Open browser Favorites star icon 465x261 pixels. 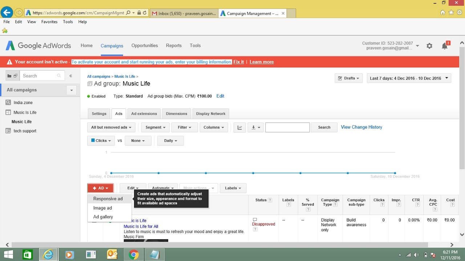(x=451, y=13)
